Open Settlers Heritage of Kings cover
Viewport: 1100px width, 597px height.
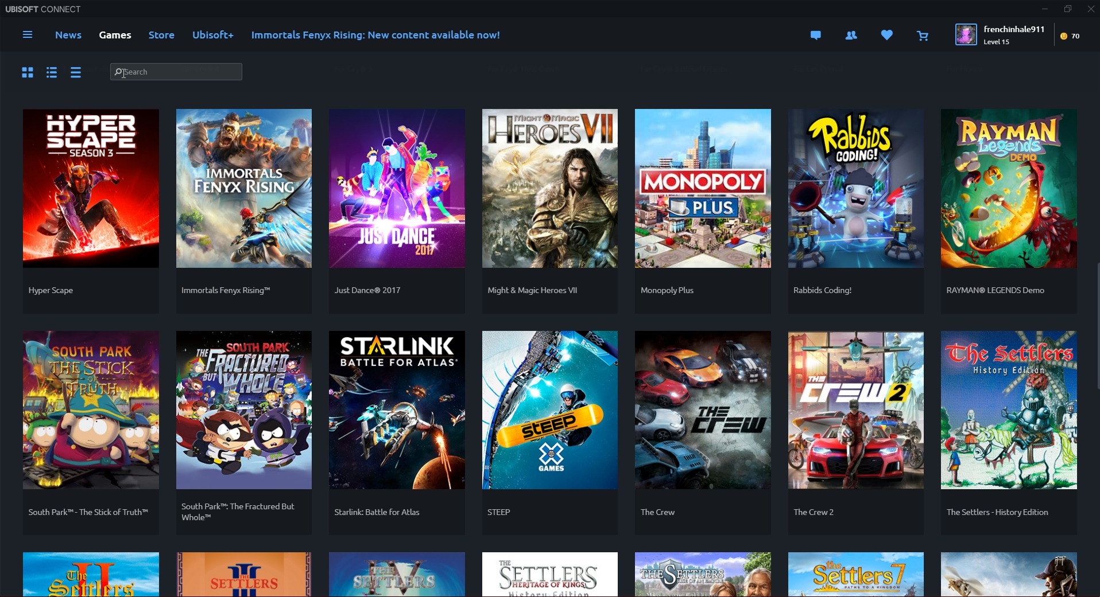550,575
